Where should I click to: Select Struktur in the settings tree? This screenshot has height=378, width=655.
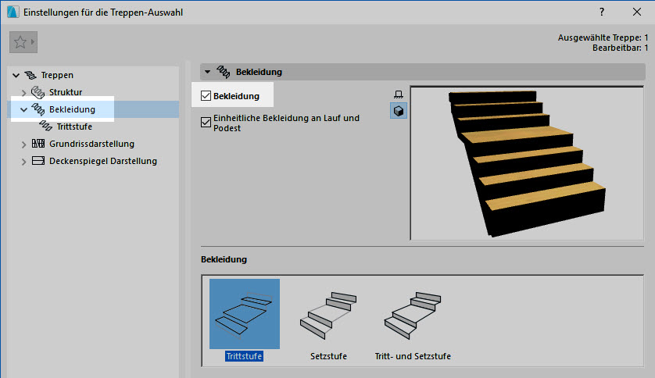66,92
